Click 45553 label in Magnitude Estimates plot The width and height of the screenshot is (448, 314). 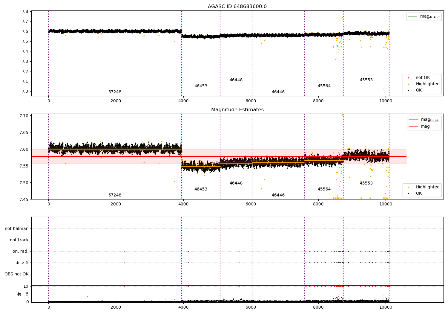tap(366, 183)
